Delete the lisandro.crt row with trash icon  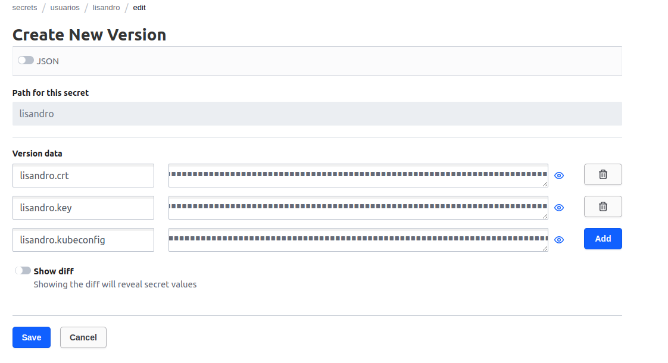pos(603,174)
